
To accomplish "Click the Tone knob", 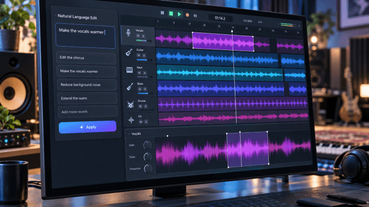I will point(148,156).
